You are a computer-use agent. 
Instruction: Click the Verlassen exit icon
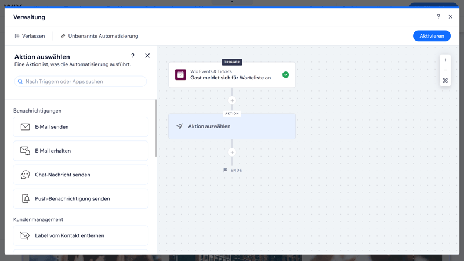click(17, 36)
